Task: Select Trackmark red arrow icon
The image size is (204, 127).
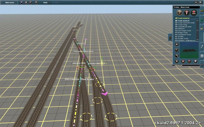Action: (x=194, y=13)
